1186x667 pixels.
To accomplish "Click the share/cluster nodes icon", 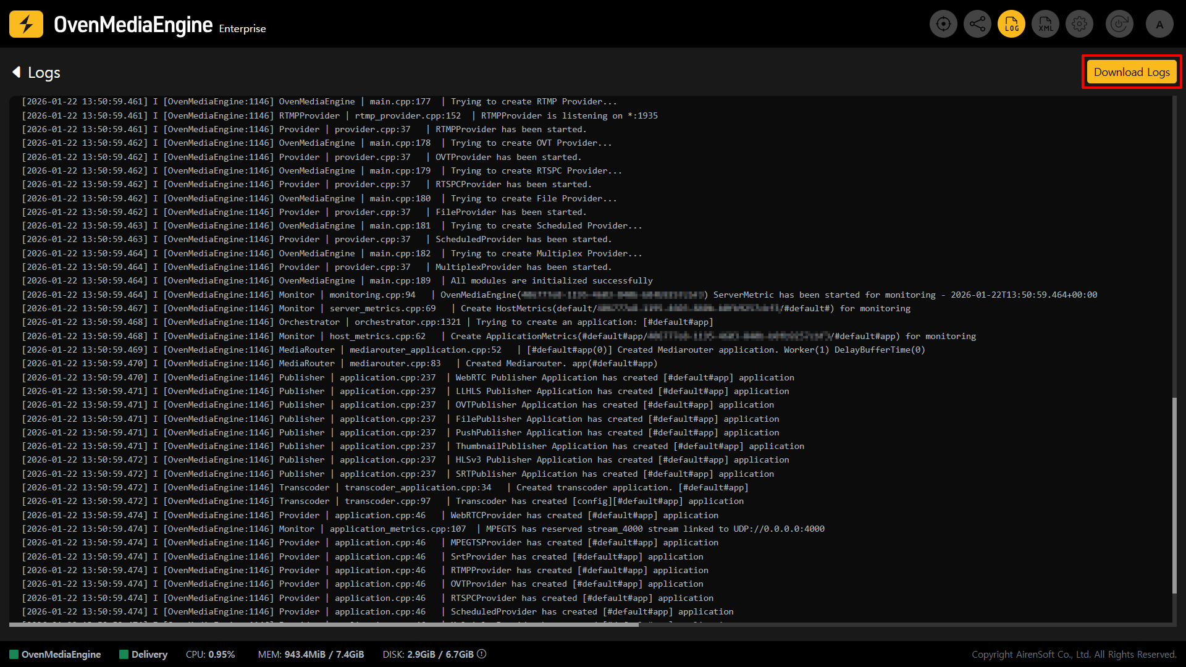I will (977, 24).
